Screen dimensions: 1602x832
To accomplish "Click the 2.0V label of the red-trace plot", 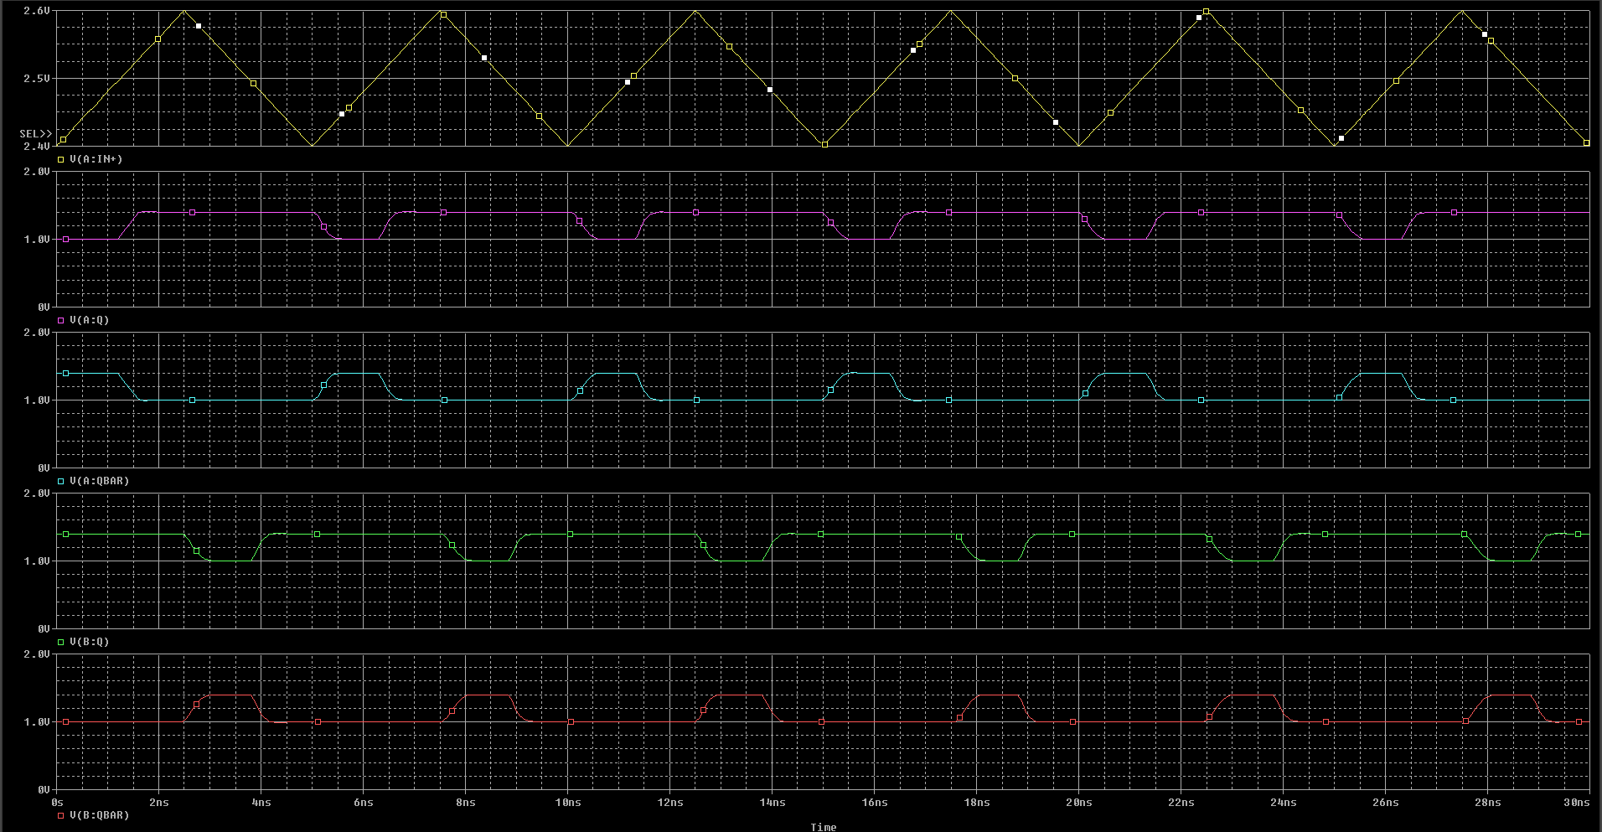I will click(37, 654).
